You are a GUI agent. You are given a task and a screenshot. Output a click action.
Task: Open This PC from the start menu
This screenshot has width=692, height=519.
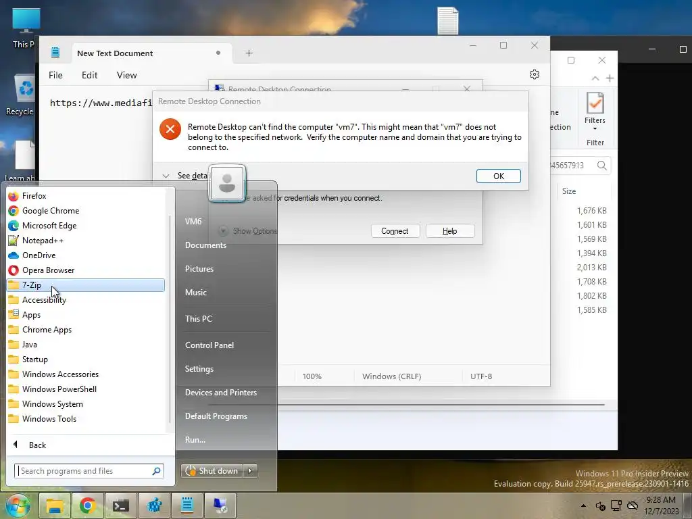click(x=199, y=319)
